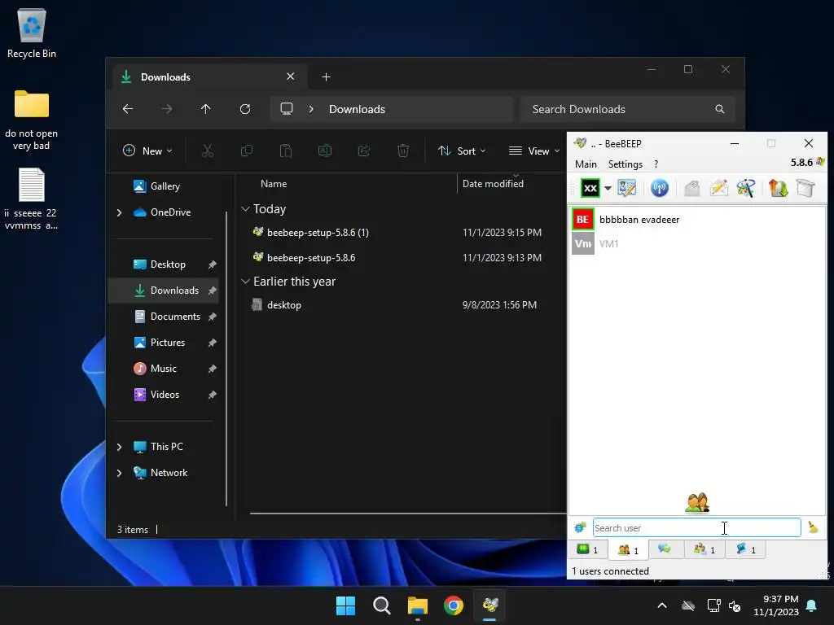The image size is (834, 625).
Task: Open the Windows Start button on taskbar
Action: point(345,605)
